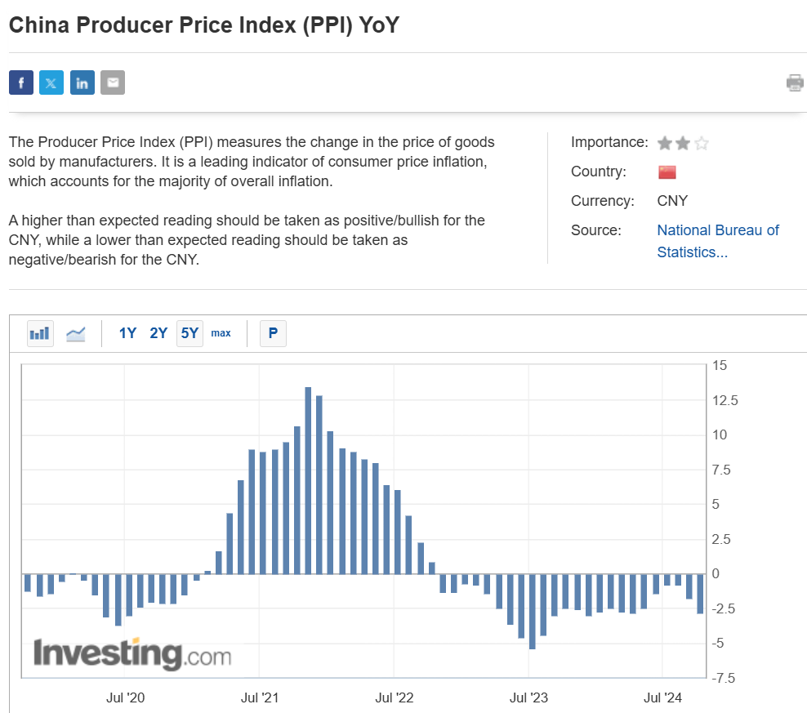
Task: Open the National Bureau of Statistics link
Action: [717, 230]
